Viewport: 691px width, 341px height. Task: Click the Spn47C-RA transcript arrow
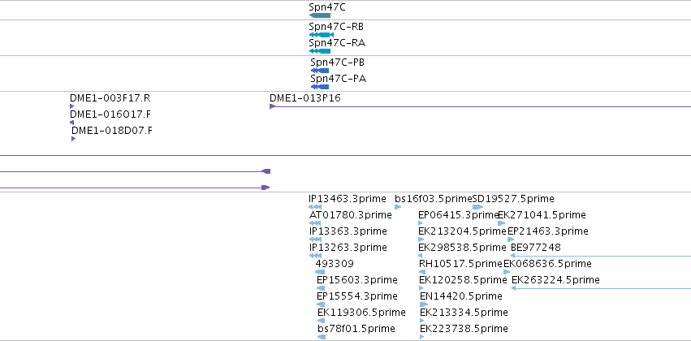click(x=319, y=51)
